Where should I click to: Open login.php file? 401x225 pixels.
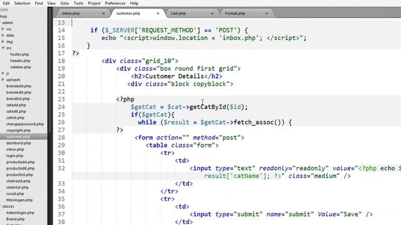(14, 156)
